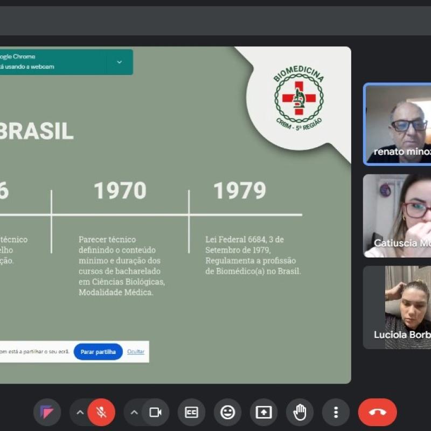The height and width of the screenshot is (431, 431).
Task: Click the Parar partilha button
Action: click(98, 352)
